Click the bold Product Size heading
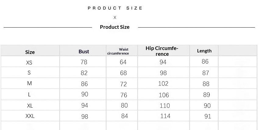 click(115, 27)
